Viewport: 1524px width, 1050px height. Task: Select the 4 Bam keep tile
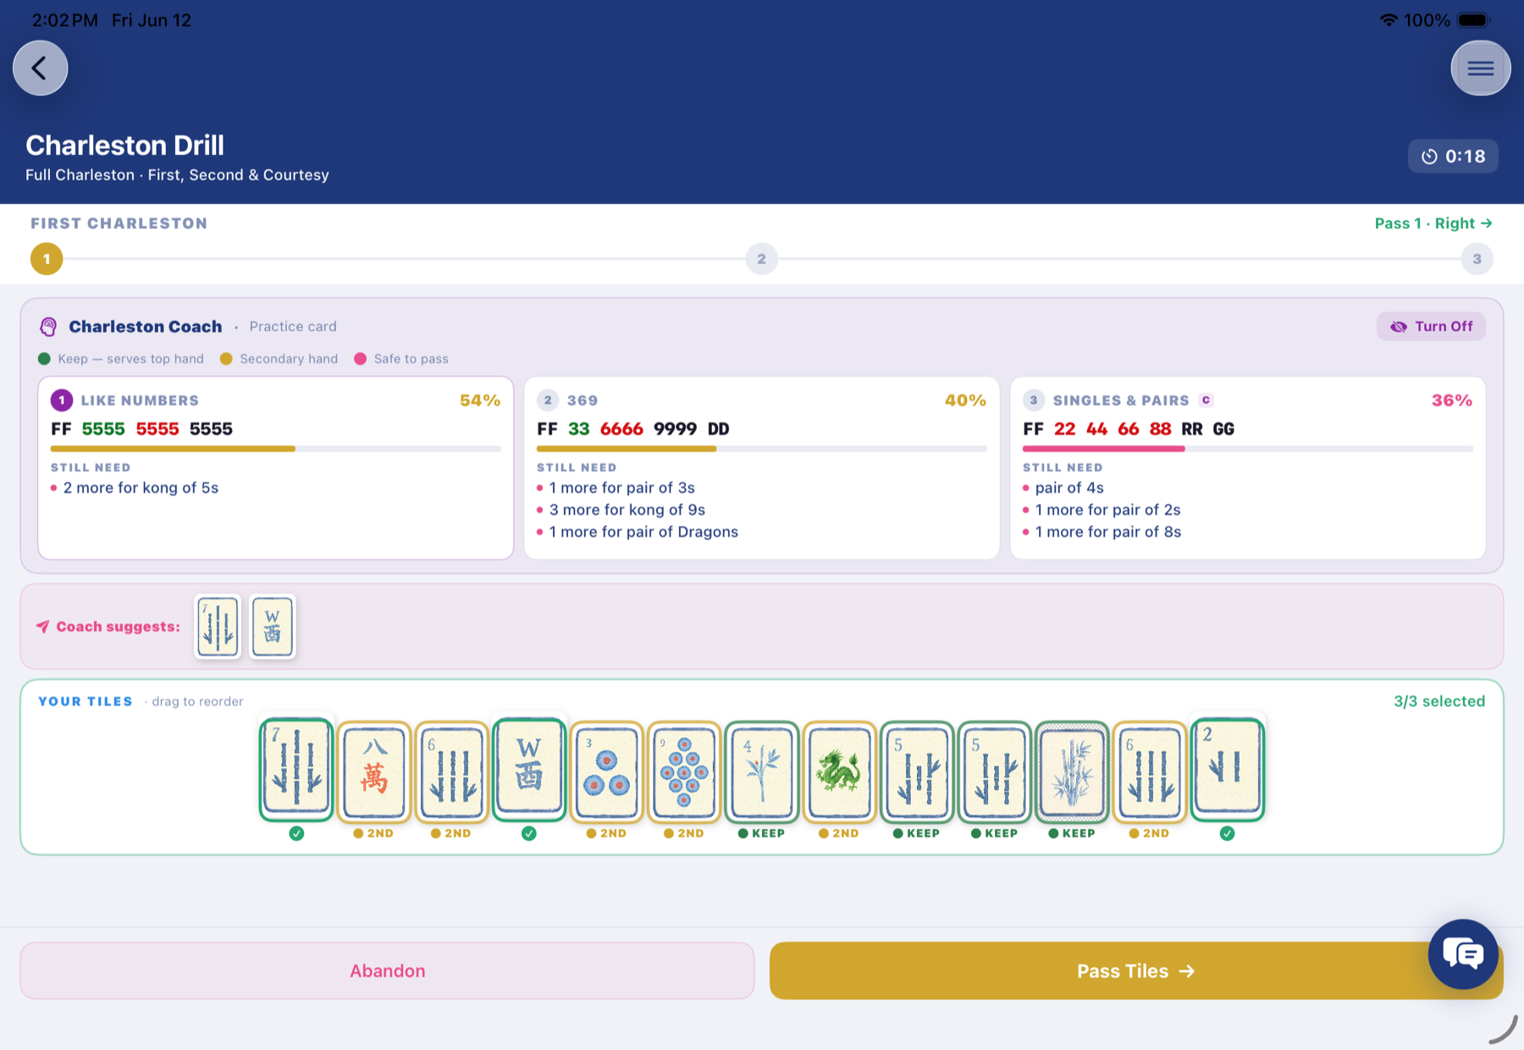[x=762, y=772]
